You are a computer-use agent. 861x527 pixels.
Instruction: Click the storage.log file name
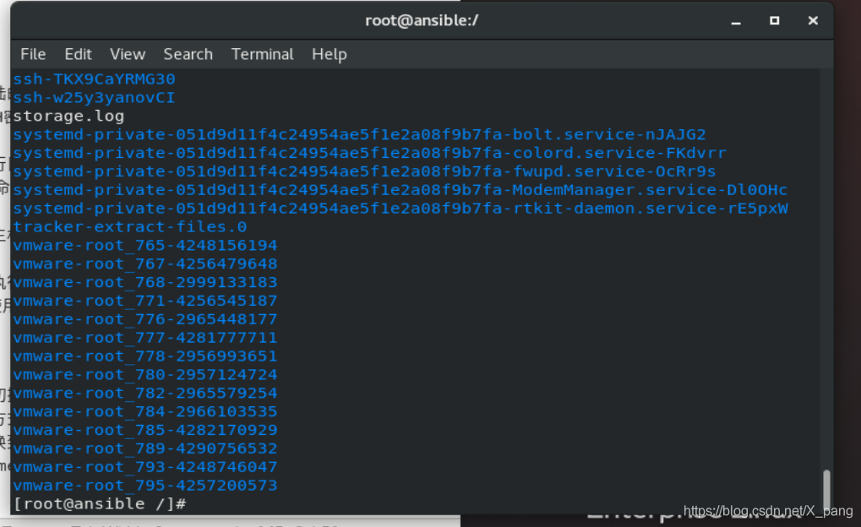click(68, 117)
